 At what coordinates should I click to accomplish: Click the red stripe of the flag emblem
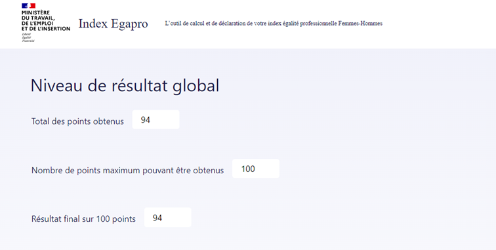33,6
